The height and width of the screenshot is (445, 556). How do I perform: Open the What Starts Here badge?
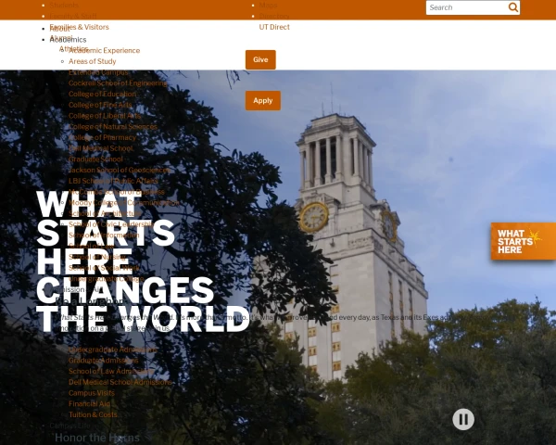524,241
